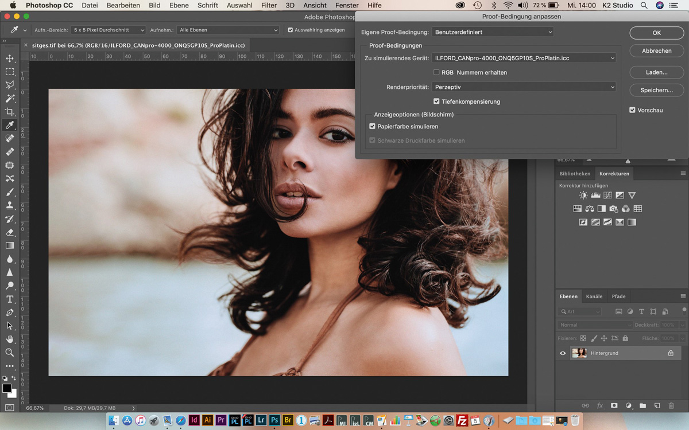Switch to the Kanäle tab
The height and width of the screenshot is (430, 689).
click(594, 296)
